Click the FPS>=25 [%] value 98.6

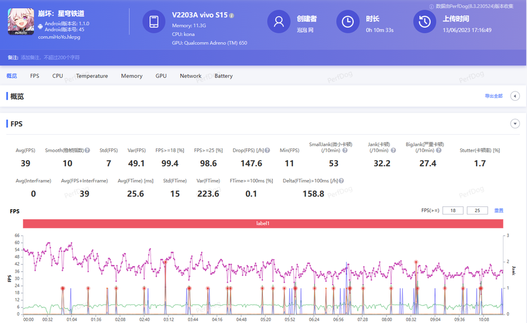(208, 163)
